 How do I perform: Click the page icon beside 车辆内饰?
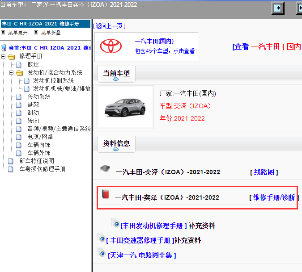[x=19, y=145]
